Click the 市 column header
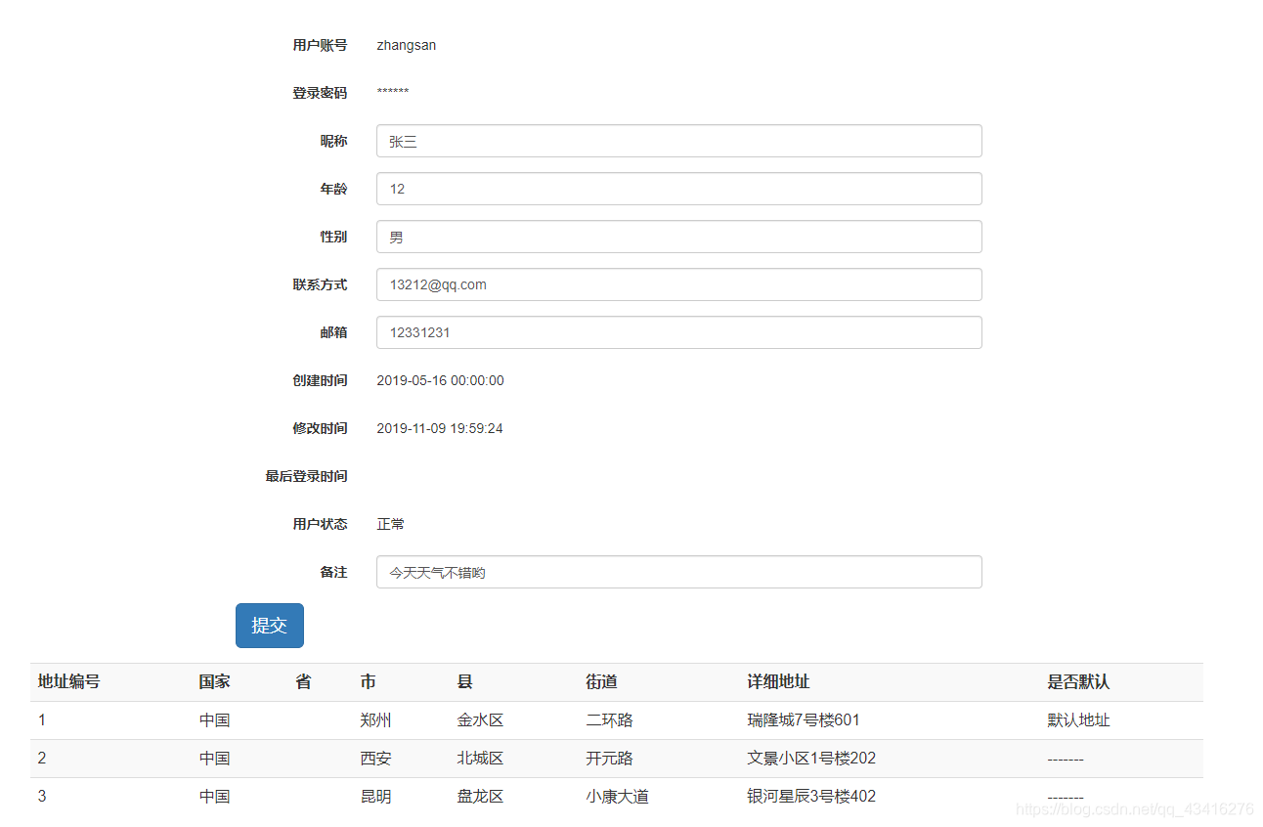The width and height of the screenshot is (1263, 827). tap(369, 682)
